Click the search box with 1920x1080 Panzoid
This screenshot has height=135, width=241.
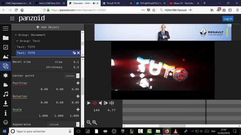click(175, 10)
